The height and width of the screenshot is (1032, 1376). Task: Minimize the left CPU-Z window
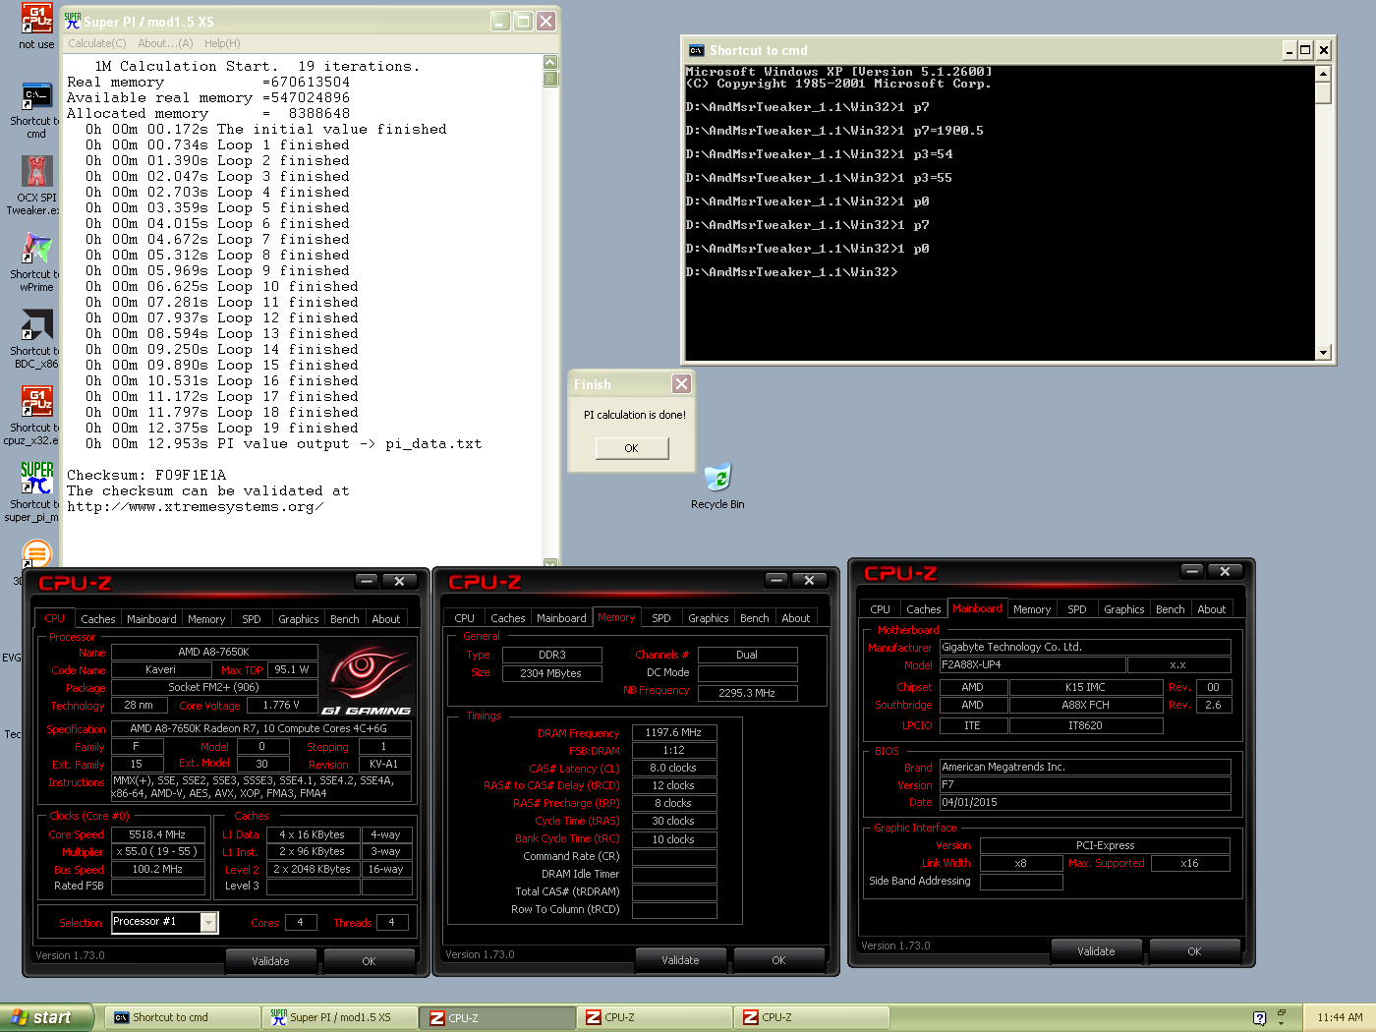[367, 581]
